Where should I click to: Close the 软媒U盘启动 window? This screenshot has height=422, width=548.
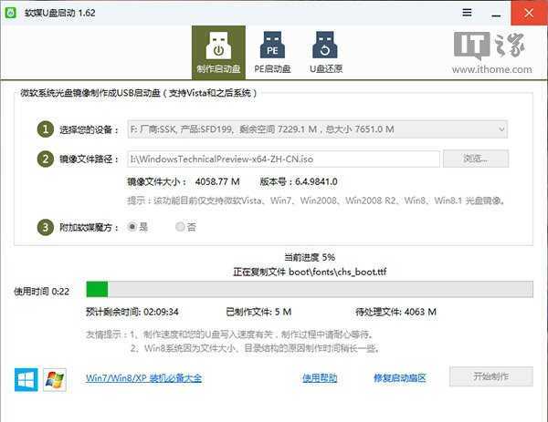point(529,13)
